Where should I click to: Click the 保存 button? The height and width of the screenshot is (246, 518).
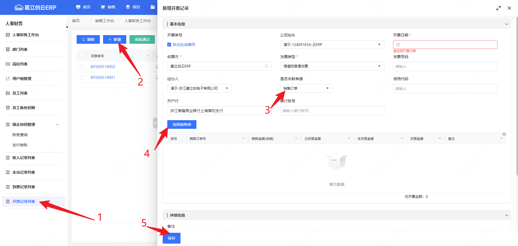click(x=172, y=238)
